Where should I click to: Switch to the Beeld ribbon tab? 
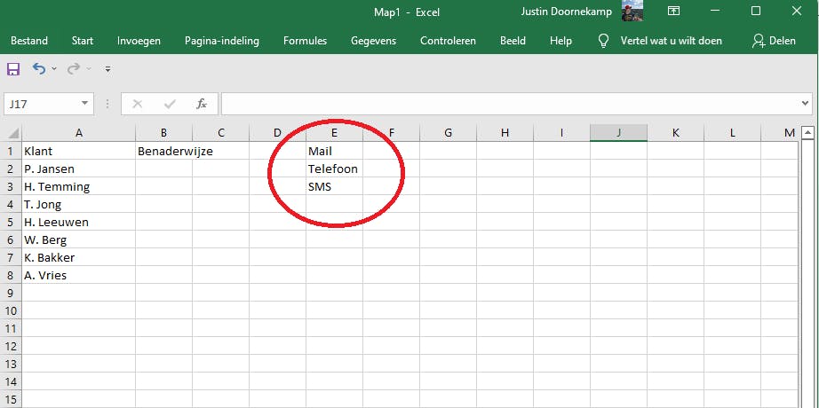tap(513, 41)
